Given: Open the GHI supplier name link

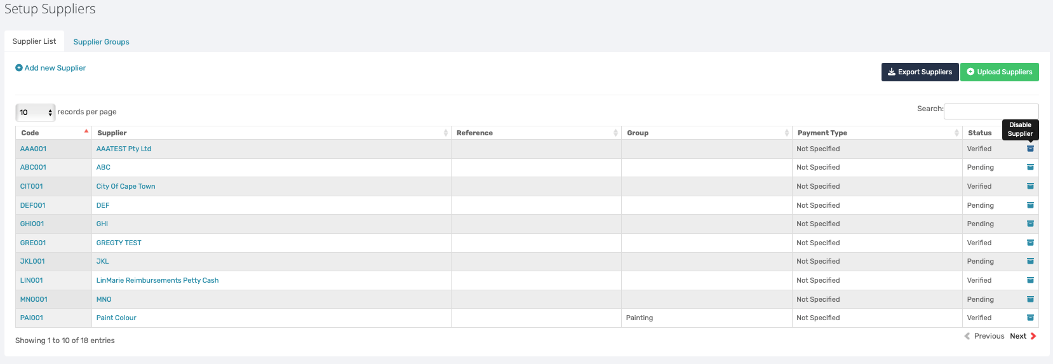Looking at the screenshot, I should tap(102, 224).
